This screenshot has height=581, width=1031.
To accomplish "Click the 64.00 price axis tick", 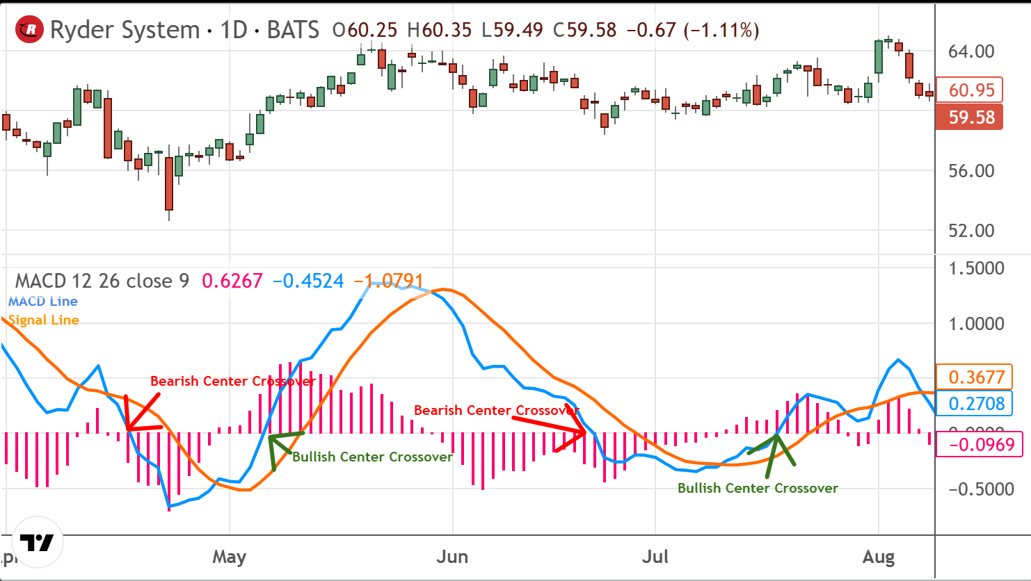I will coord(971,51).
